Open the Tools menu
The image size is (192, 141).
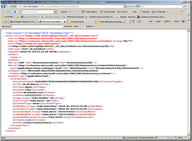coord(177,21)
